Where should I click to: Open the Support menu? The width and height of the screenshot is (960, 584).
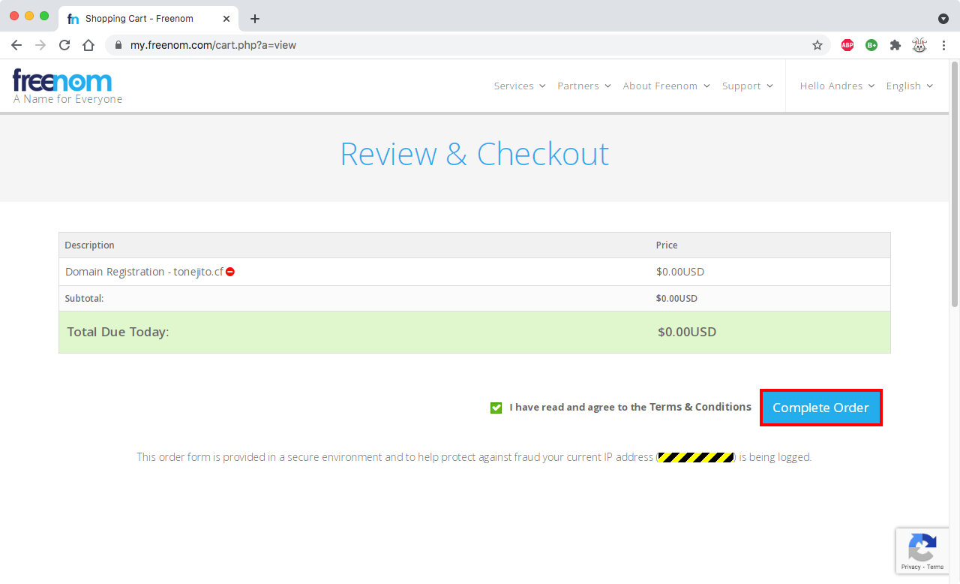click(x=747, y=86)
